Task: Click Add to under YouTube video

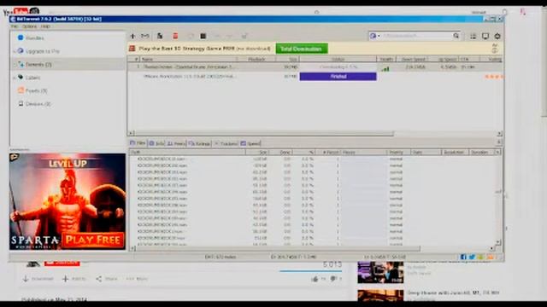Action: click(74, 279)
